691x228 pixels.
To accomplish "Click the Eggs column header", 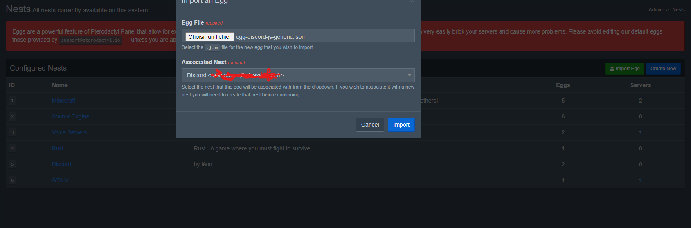I will pos(563,85).
